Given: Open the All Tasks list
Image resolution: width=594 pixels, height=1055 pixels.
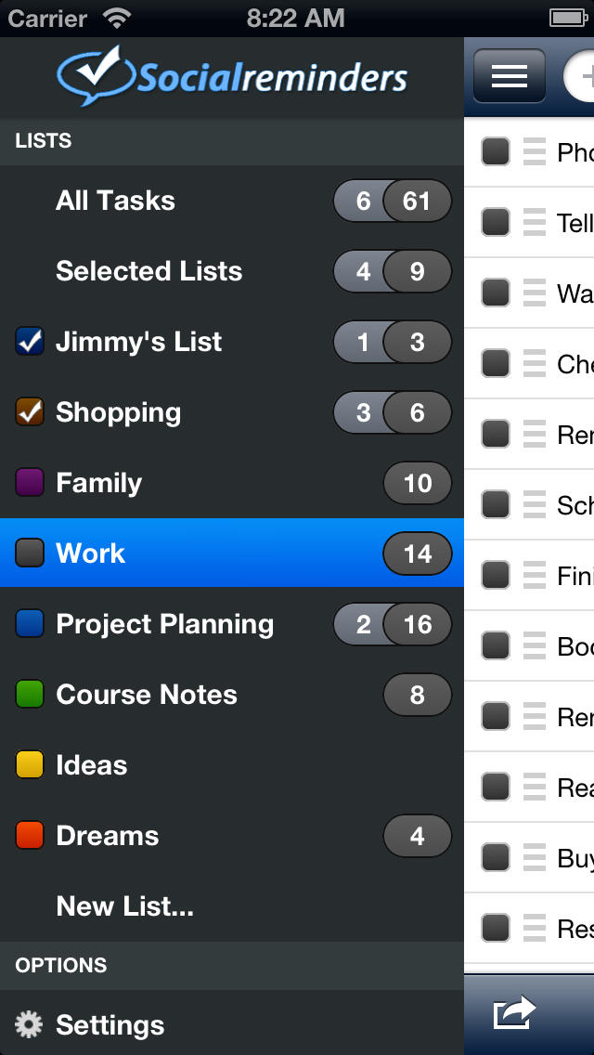Looking at the screenshot, I should tap(115, 201).
